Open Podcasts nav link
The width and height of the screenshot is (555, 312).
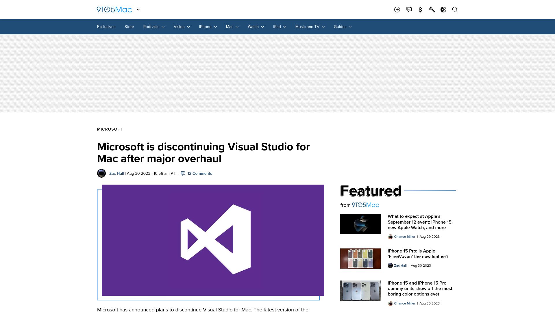(151, 27)
